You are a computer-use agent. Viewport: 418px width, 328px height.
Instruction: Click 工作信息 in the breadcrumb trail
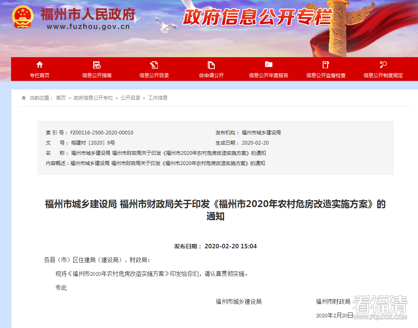click(158, 98)
